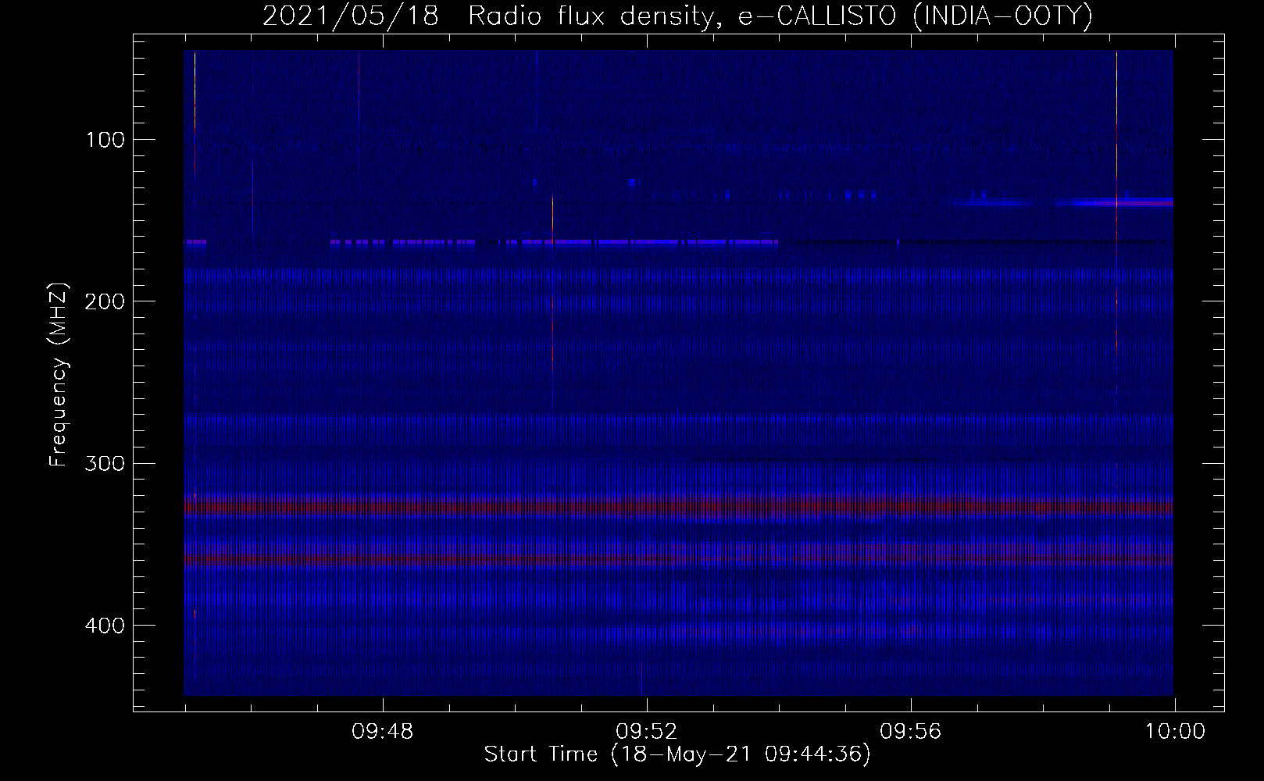Click the 'Start Time (18-May-21 09:44:36)' label
Image resolution: width=1264 pixels, height=781 pixels.
click(677, 754)
